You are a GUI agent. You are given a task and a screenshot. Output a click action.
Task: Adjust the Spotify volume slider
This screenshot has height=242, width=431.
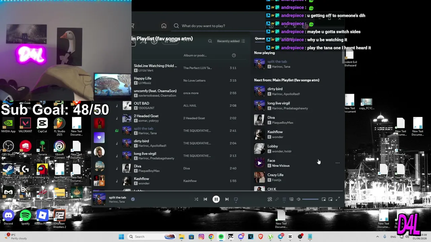tap(310, 199)
